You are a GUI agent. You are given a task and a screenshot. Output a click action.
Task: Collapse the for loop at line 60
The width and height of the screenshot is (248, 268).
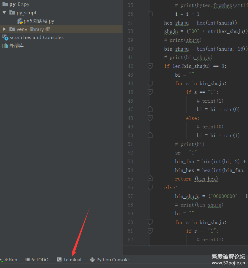point(150,222)
